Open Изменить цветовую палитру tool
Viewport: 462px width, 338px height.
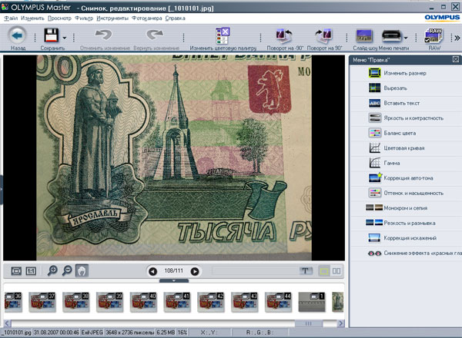click(223, 36)
